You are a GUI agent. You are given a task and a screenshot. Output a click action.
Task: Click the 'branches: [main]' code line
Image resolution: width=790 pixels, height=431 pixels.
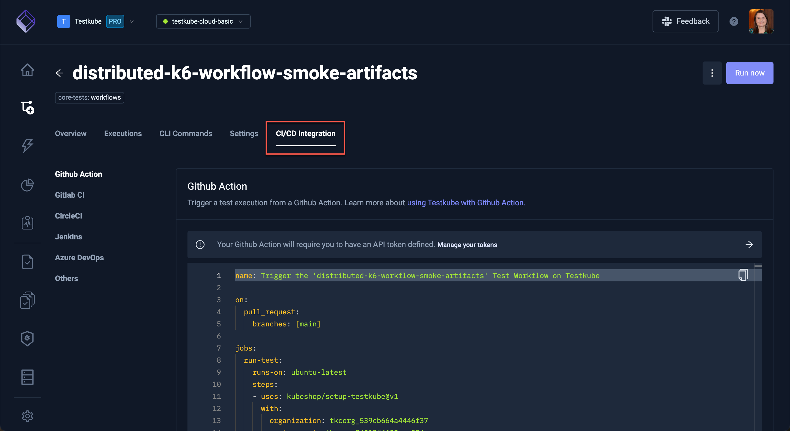pos(286,324)
